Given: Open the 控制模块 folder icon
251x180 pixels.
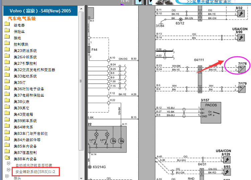Looking at the screenshot, I should 7,43.
